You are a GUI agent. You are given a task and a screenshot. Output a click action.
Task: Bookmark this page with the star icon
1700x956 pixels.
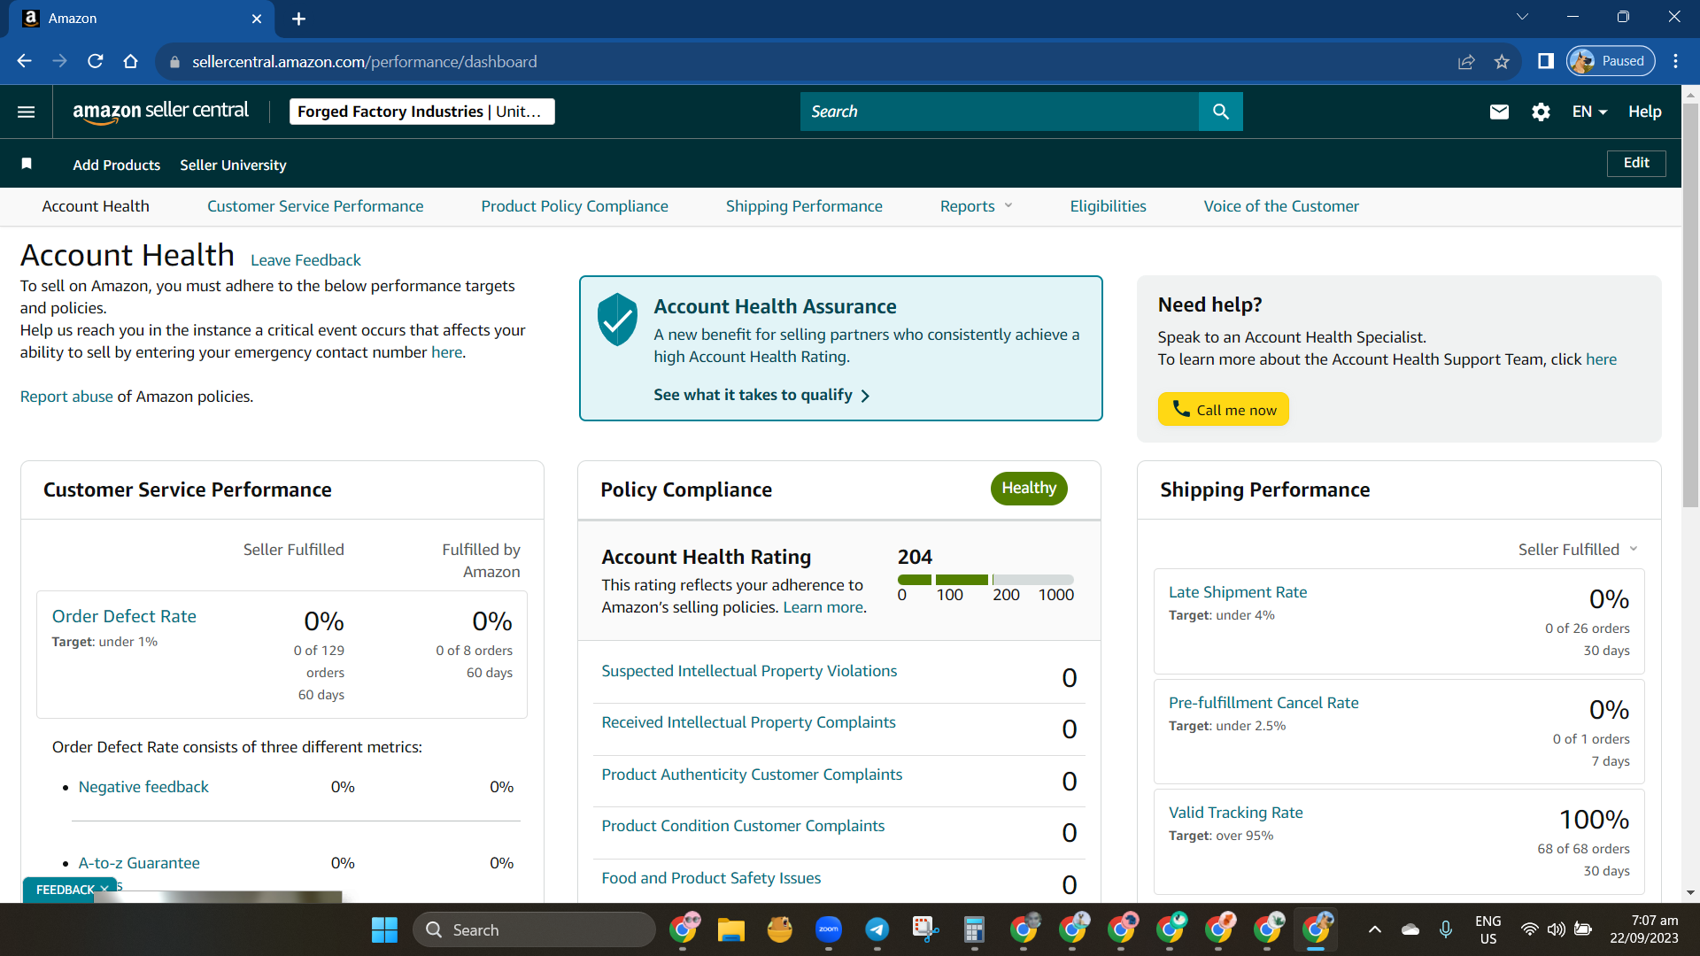(x=1502, y=61)
